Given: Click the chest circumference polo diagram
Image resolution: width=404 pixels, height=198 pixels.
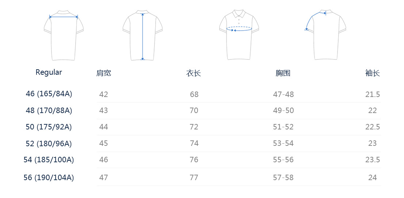Looking at the screenshot, I should (x=239, y=35).
